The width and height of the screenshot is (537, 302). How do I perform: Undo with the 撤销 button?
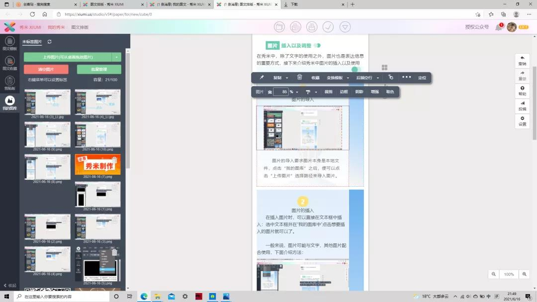click(x=522, y=61)
